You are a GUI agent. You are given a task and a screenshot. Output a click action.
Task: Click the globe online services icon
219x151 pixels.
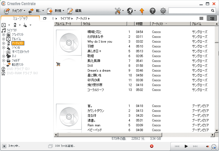coord(130,11)
